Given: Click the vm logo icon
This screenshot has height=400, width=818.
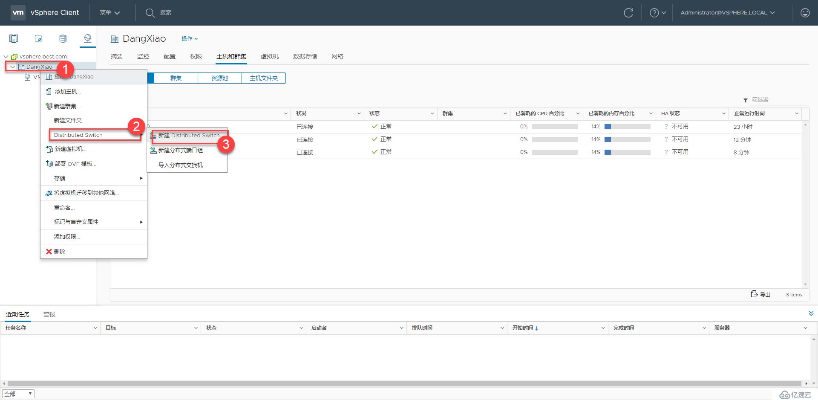Looking at the screenshot, I should coord(18,12).
